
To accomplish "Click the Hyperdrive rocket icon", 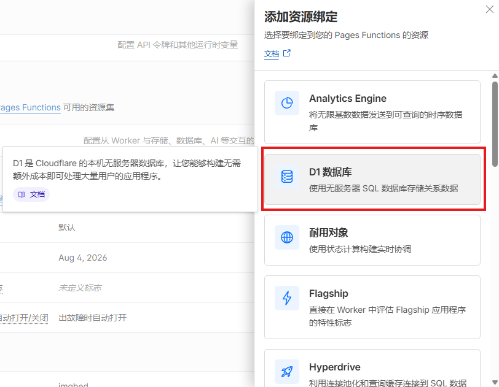I will pyautogui.click(x=287, y=372).
